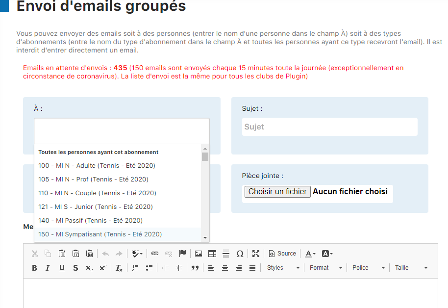The height and width of the screenshot is (308, 448).
Task: Align text left
Action: [211, 268]
